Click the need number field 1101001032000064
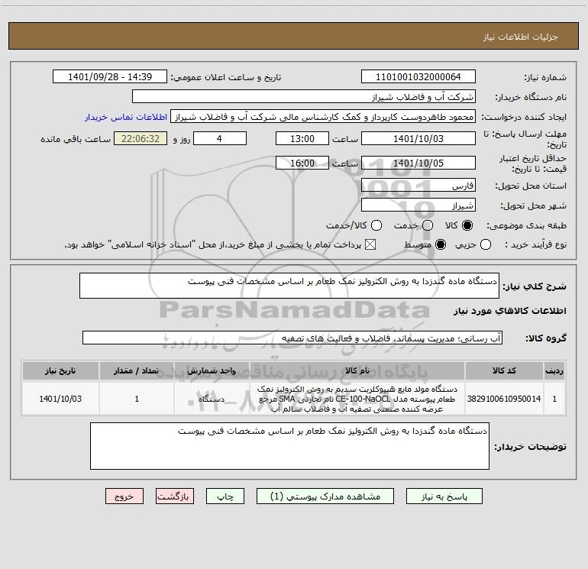Screen dimensions: 588x569 [418, 76]
